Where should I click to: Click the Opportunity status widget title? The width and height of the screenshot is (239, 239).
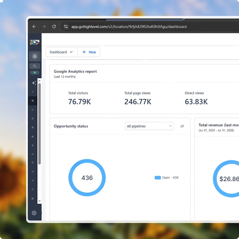point(71,126)
